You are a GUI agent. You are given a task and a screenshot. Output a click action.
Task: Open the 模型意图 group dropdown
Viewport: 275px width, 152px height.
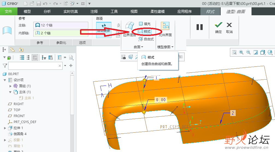[x=165, y=47]
